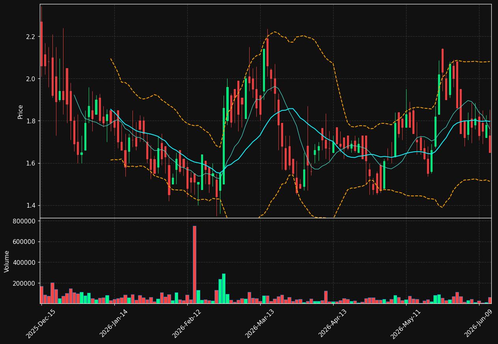The width and height of the screenshot is (498, 344).
Task: Click the 2025-Dec-15 date label
Action: coord(41,324)
